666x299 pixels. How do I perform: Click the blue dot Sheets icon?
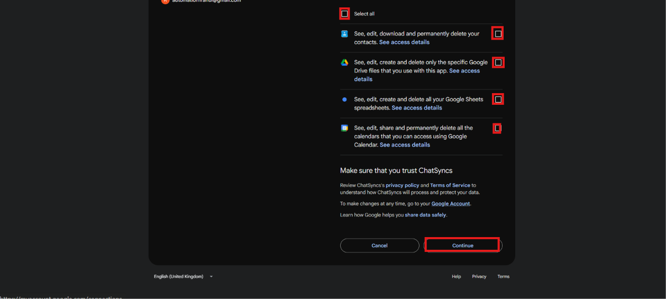coord(344,99)
